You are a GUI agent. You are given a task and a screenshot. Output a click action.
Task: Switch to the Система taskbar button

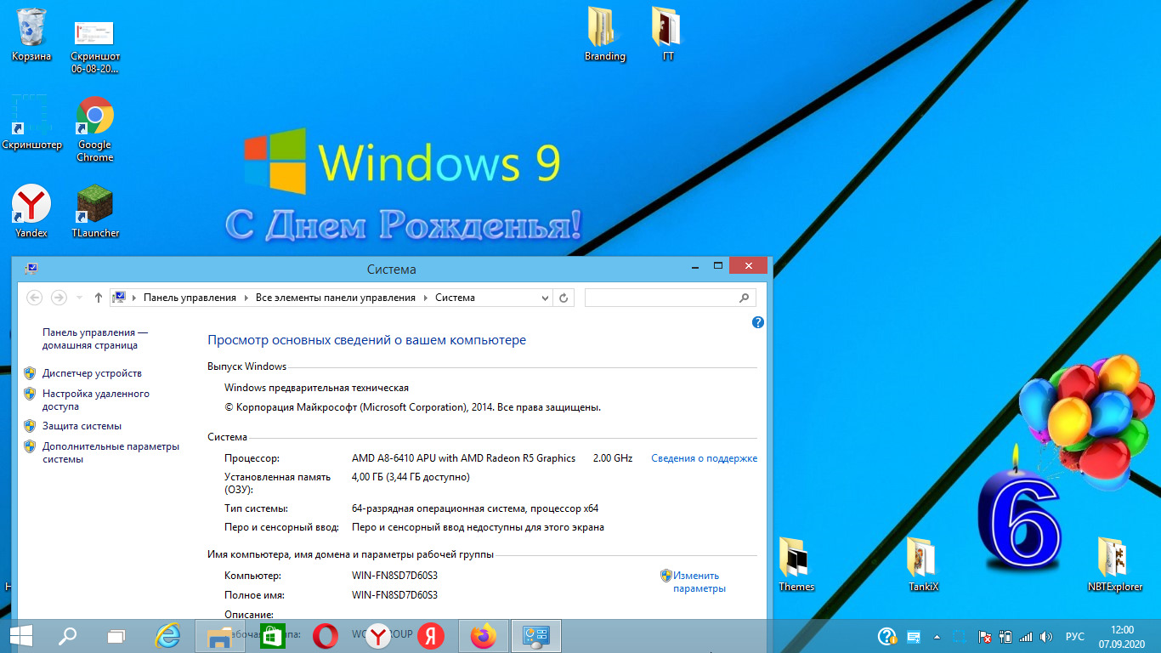536,635
